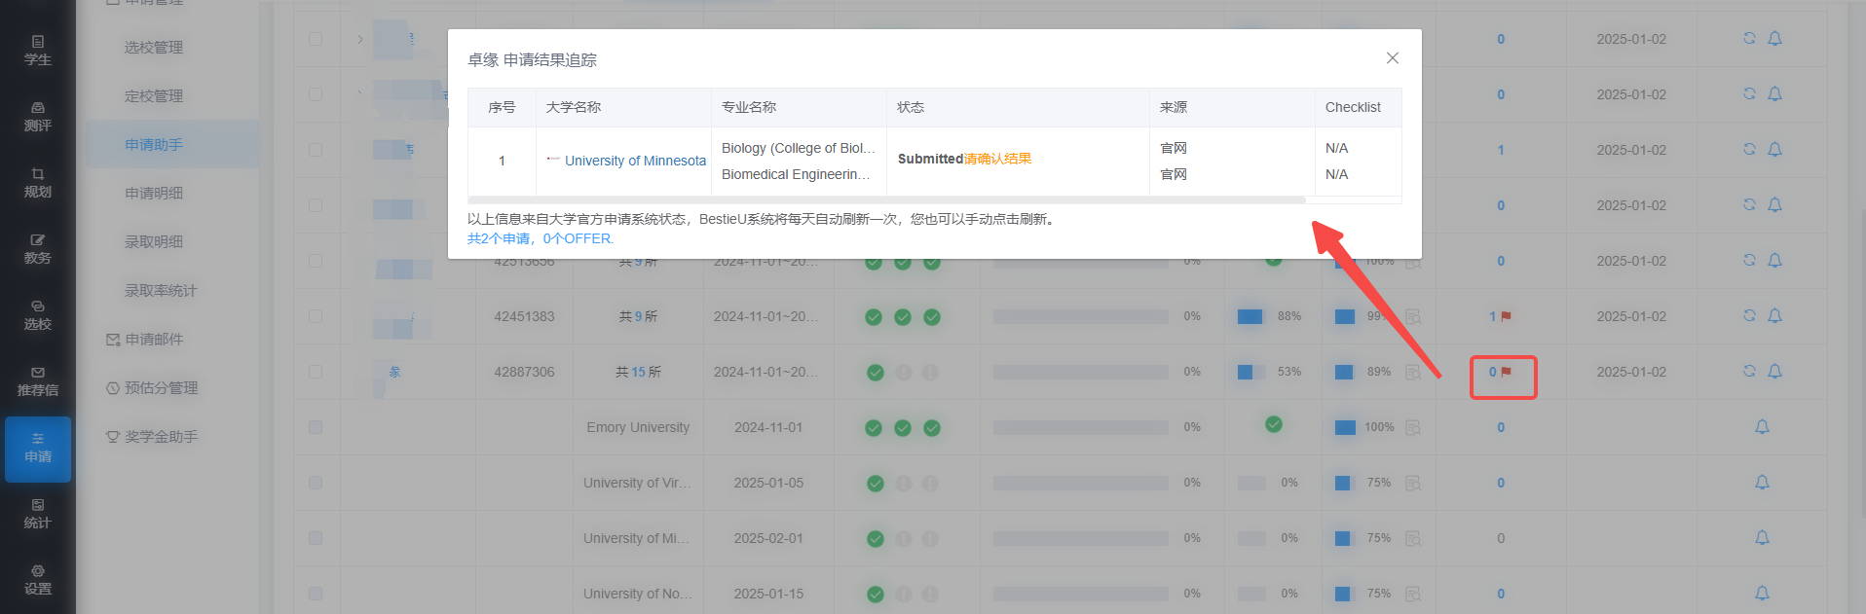Click the dialog's horizontal scrollbar

pos(886,199)
